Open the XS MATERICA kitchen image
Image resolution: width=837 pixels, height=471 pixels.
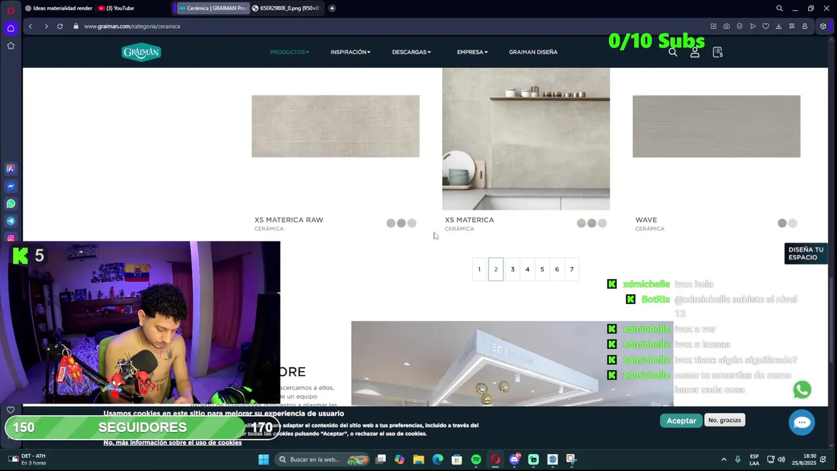click(x=526, y=139)
